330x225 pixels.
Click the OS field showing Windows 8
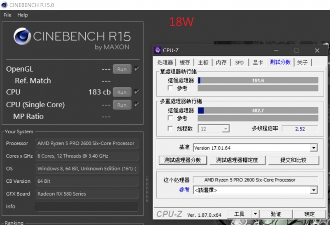click(87, 169)
